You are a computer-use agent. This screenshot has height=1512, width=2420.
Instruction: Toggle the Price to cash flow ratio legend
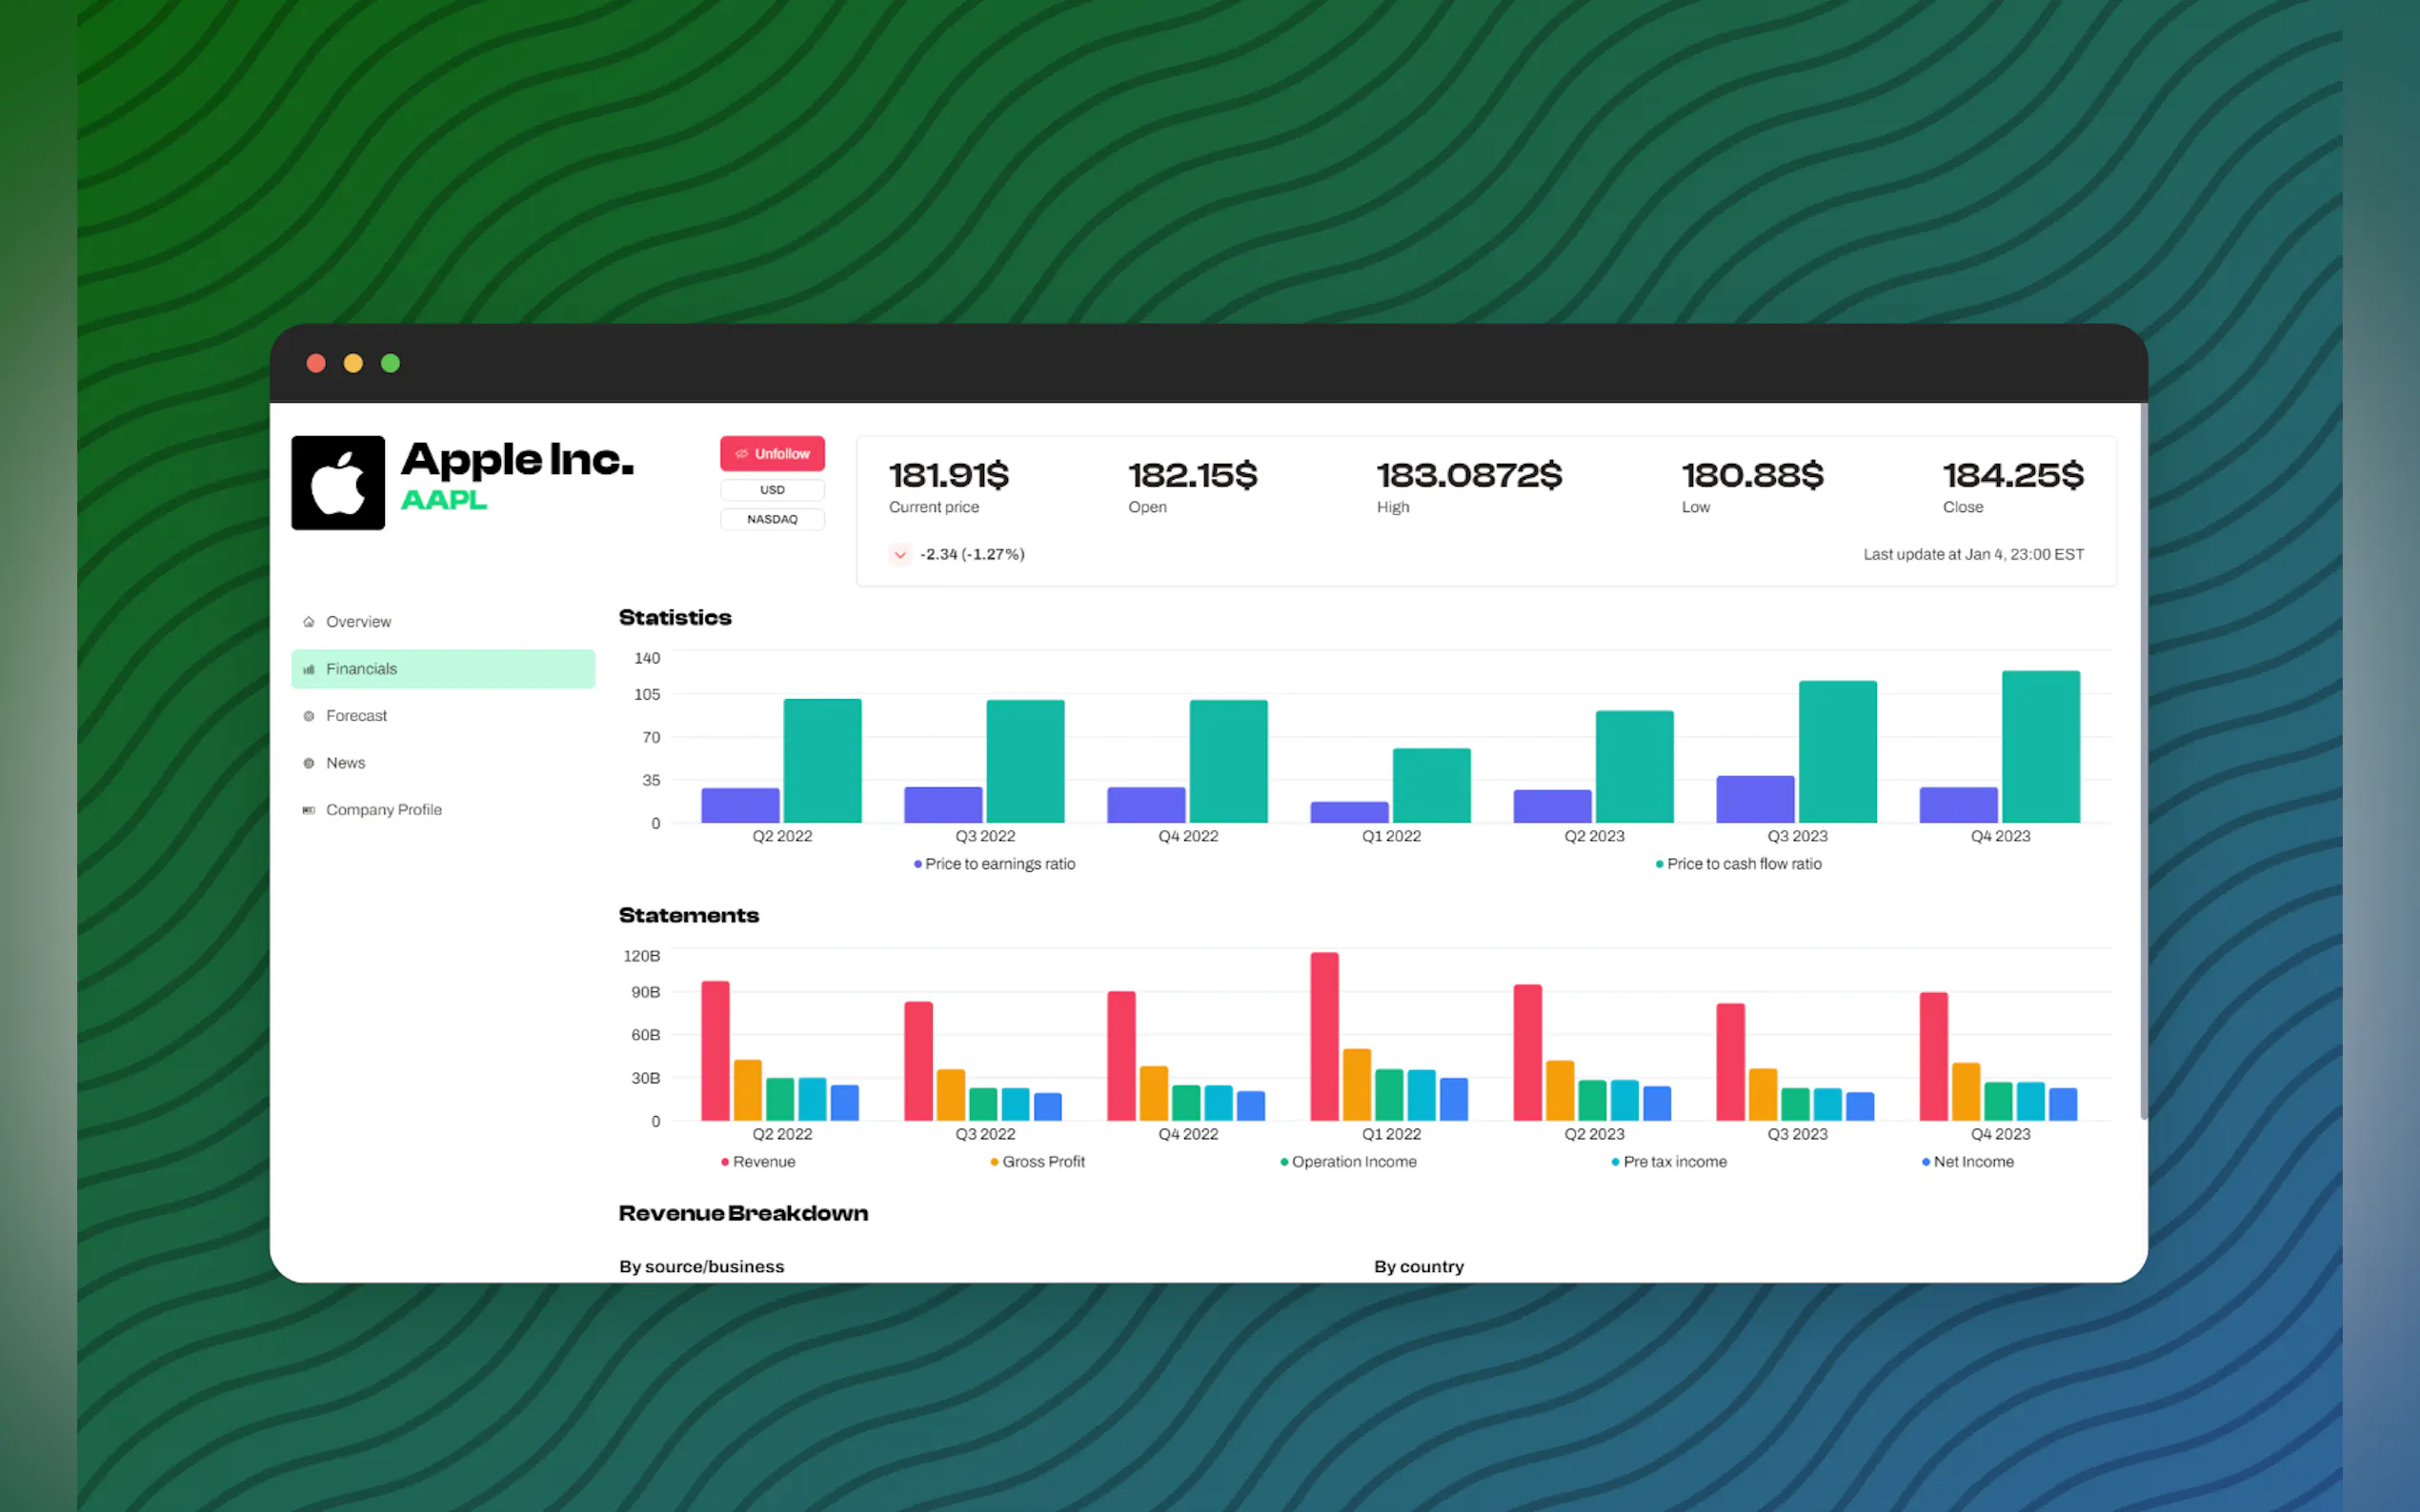pos(1738,864)
